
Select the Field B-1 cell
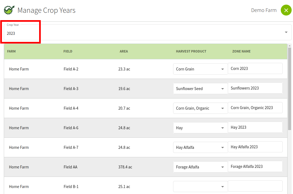[71, 186]
